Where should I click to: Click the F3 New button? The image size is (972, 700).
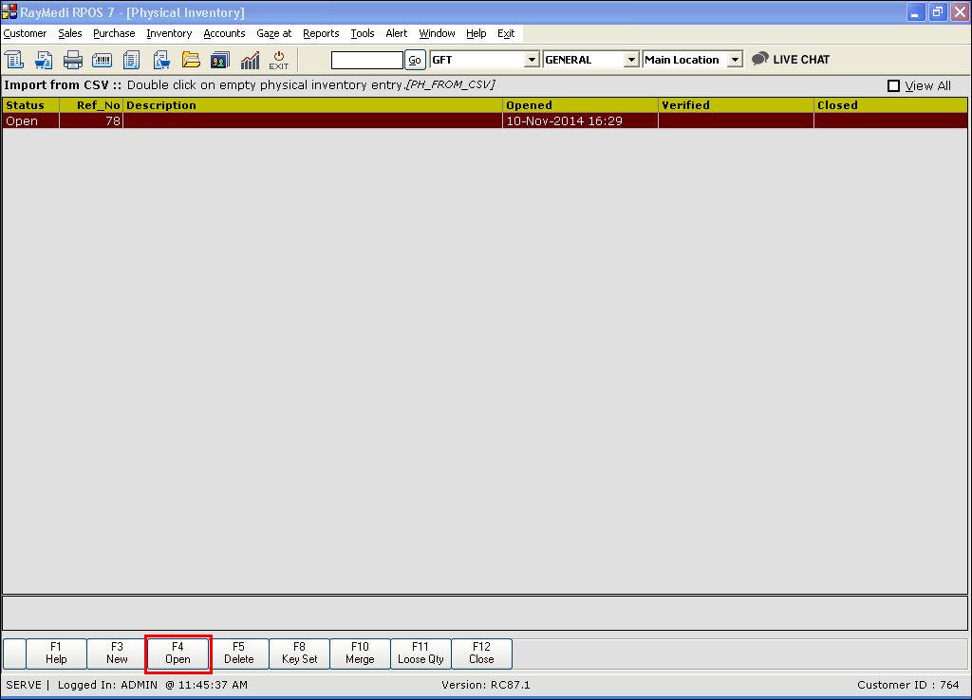pos(117,654)
